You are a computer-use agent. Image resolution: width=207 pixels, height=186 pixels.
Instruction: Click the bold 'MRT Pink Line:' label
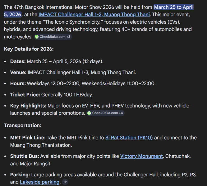click(x=28, y=138)
